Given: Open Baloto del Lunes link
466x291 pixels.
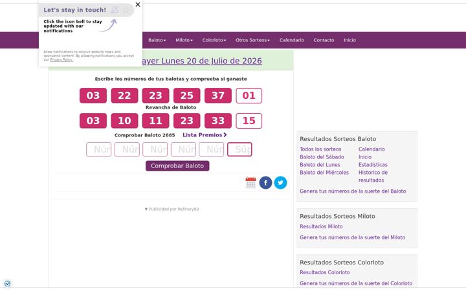Looking at the screenshot, I should point(320,165).
